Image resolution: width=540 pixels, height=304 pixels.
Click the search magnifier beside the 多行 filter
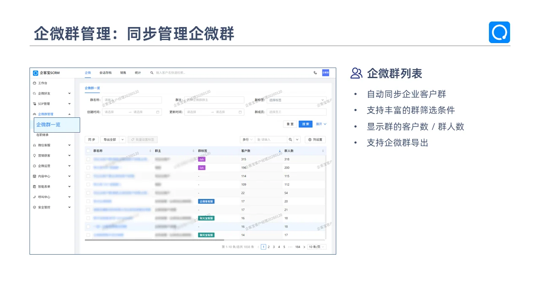(x=290, y=139)
